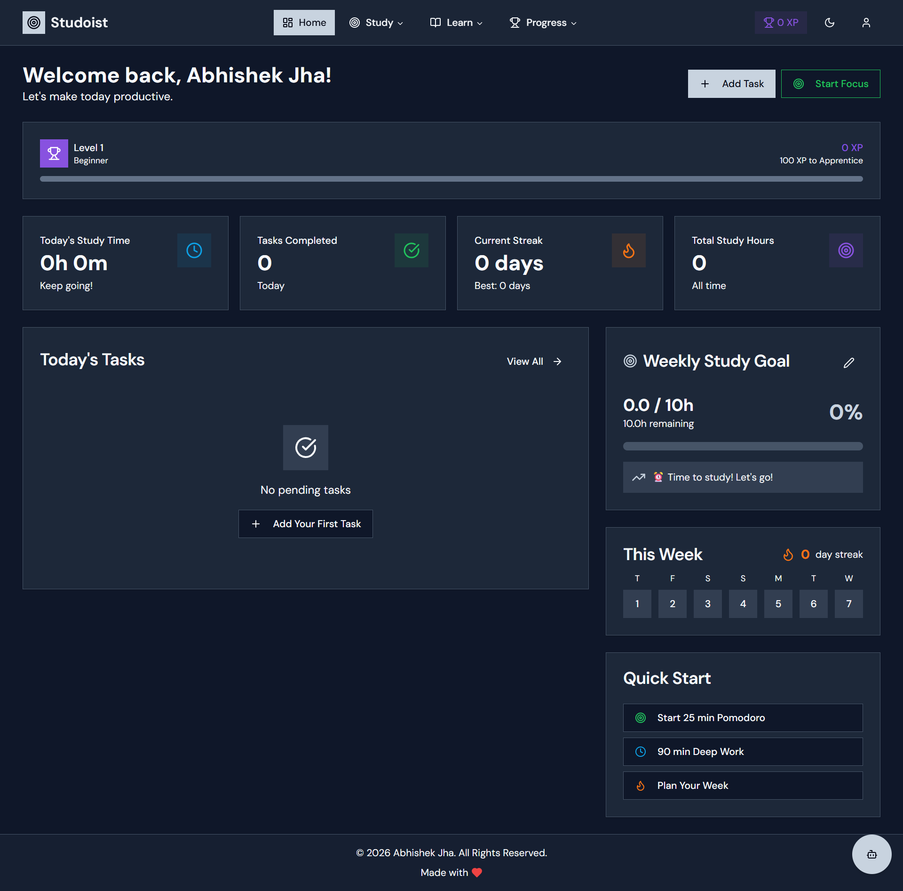This screenshot has height=891, width=903.
Task: Open the floating assistant button at bottom right
Action: [871, 854]
